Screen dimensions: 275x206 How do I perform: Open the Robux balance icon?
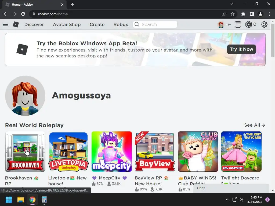click(x=248, y=24)
